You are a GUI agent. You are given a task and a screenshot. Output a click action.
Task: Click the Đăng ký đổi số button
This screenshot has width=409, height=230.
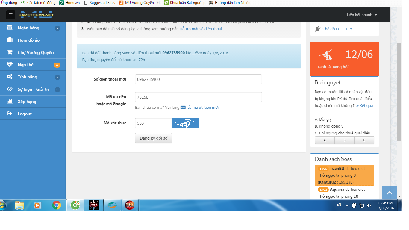154,138
